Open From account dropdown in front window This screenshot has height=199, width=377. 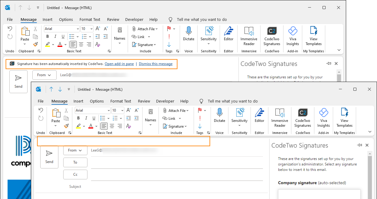[75, 150]
